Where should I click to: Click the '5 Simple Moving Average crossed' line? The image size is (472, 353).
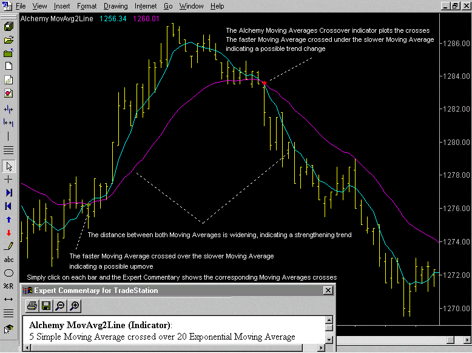pos(162,337)
